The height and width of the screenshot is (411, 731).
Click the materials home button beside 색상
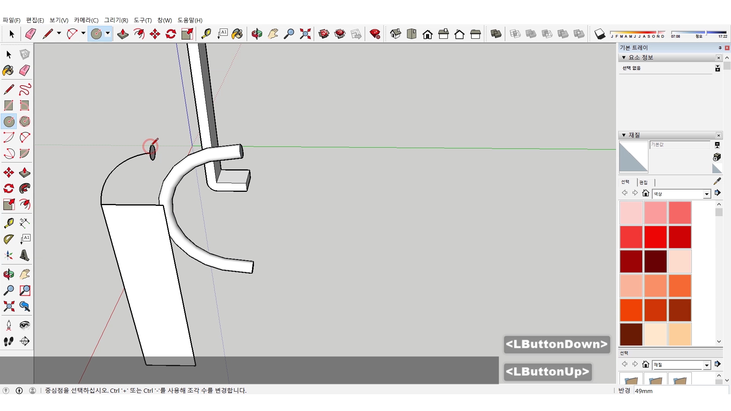point(645,193)
